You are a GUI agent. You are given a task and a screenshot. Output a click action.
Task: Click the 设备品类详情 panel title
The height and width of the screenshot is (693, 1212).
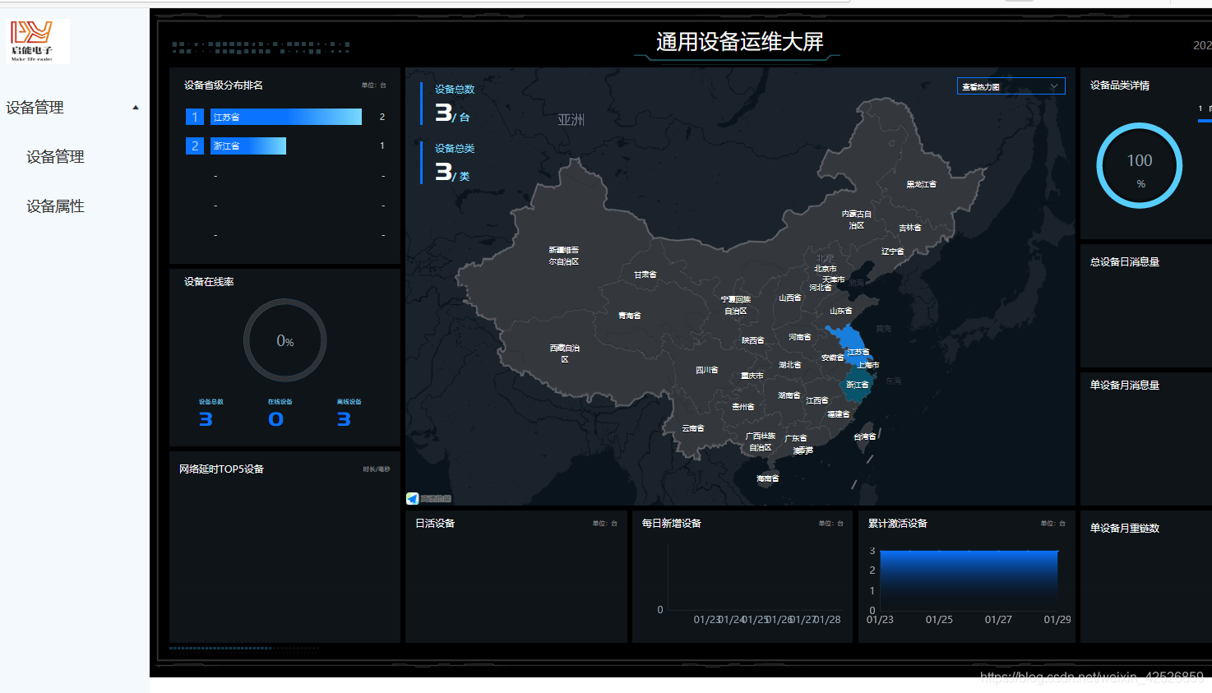click(1120, 85)
